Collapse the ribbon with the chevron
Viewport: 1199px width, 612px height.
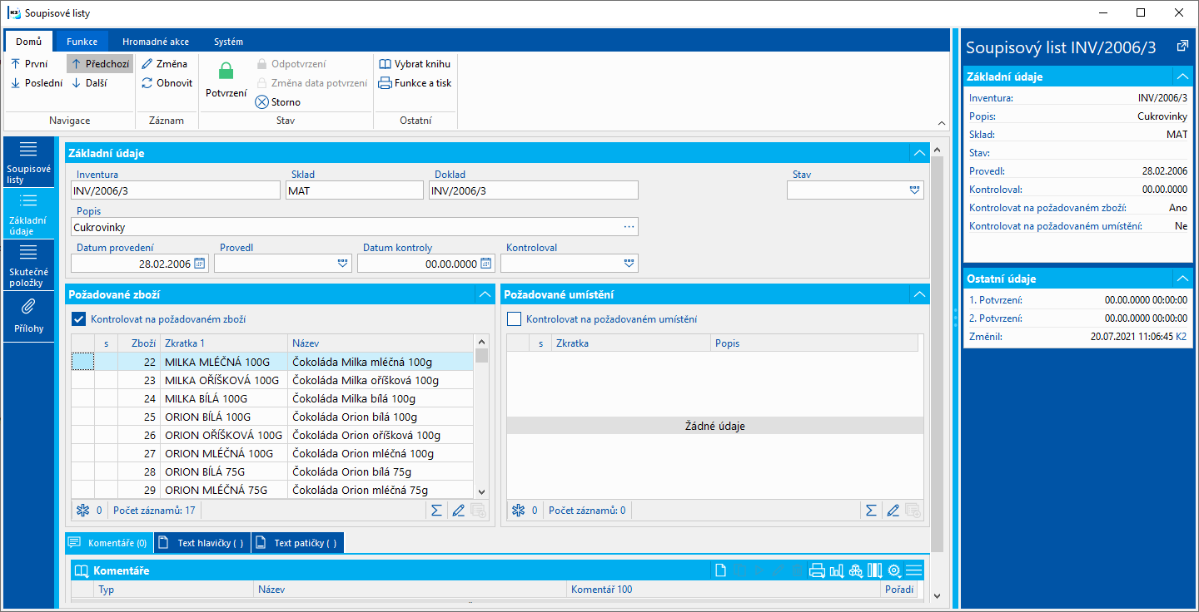[x=940, y=123]
